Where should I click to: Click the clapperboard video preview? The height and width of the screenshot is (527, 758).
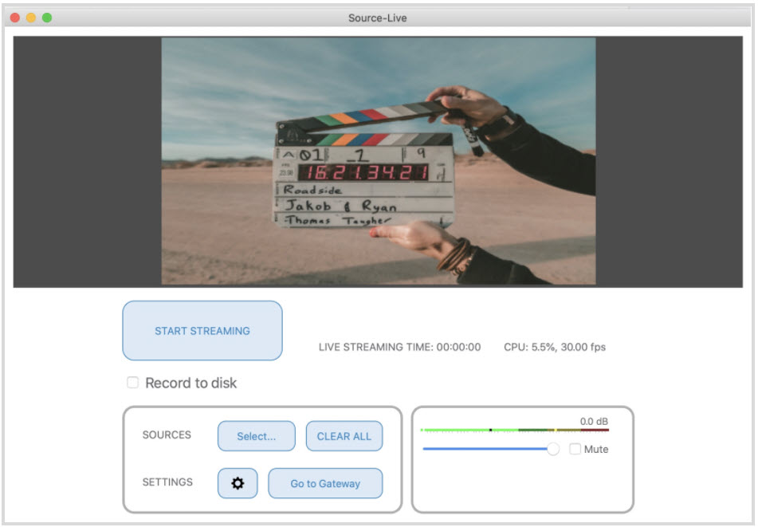[378, 161]
